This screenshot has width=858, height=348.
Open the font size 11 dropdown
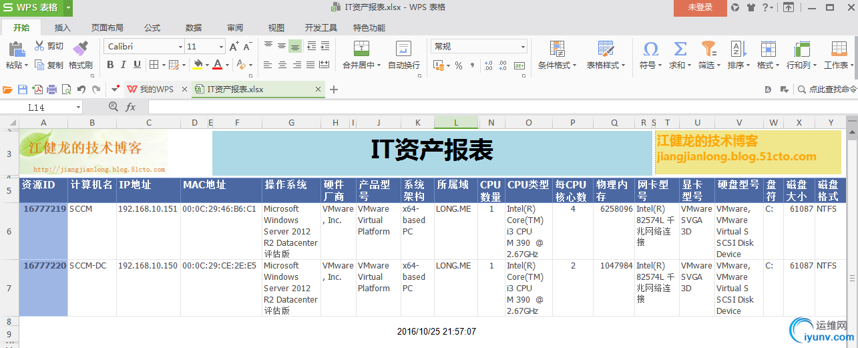(x=221, y=47)
